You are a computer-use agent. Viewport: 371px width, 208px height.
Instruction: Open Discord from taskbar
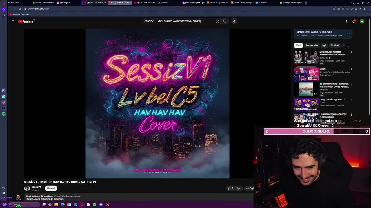(x=101, y=205)
